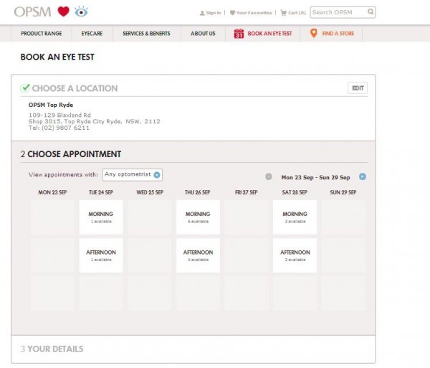Viewport: 430px width, 368px height.
Task: Click the WED 25 SEP column header
Action: 150,192
